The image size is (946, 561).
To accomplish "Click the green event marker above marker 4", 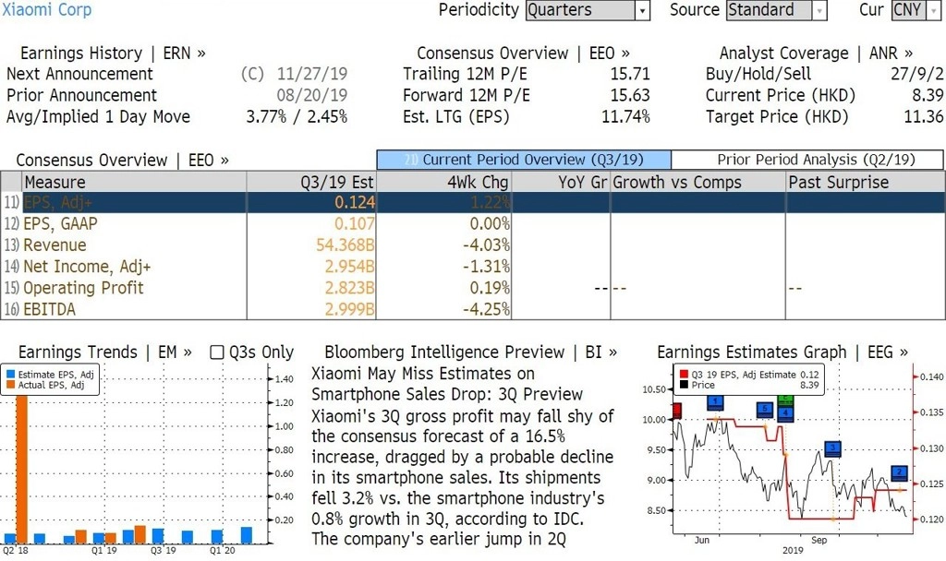I will pos(785,400).
